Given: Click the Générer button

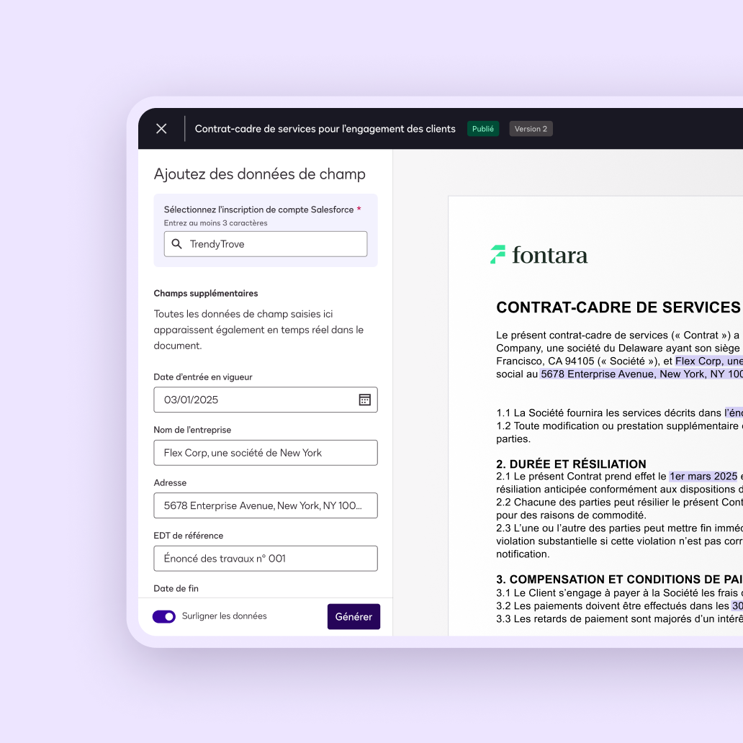Looking at the screenshot, I should 354,616.
